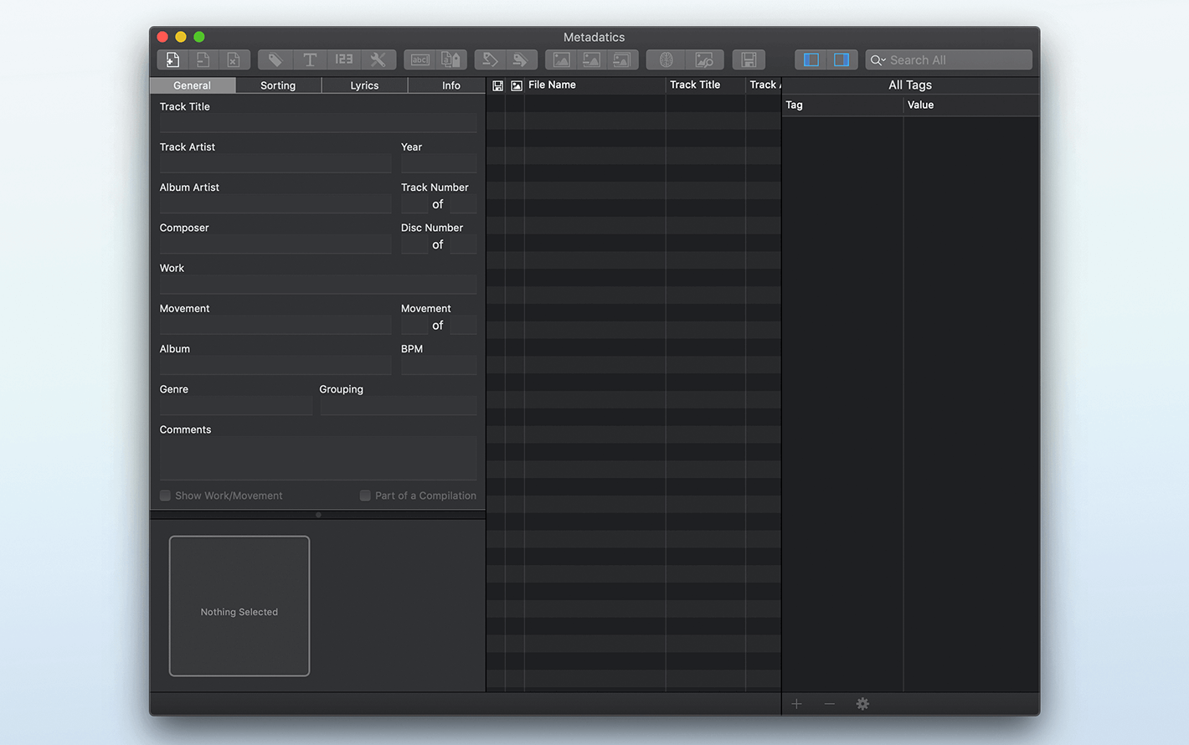Click the clear files icon with x
The width and height of the screenshot is (1189, 745).
click(234, 59)
